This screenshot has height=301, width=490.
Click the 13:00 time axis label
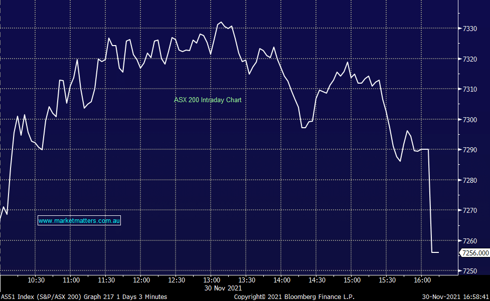pyautogui.click(x=212, y=280)
